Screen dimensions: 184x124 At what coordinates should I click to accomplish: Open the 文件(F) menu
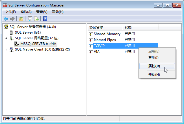pyautogui.click(x=10, y=12)
